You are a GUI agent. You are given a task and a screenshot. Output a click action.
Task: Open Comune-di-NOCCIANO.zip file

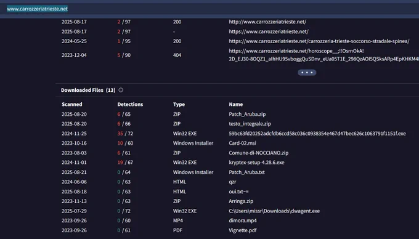tap(258, 153)
